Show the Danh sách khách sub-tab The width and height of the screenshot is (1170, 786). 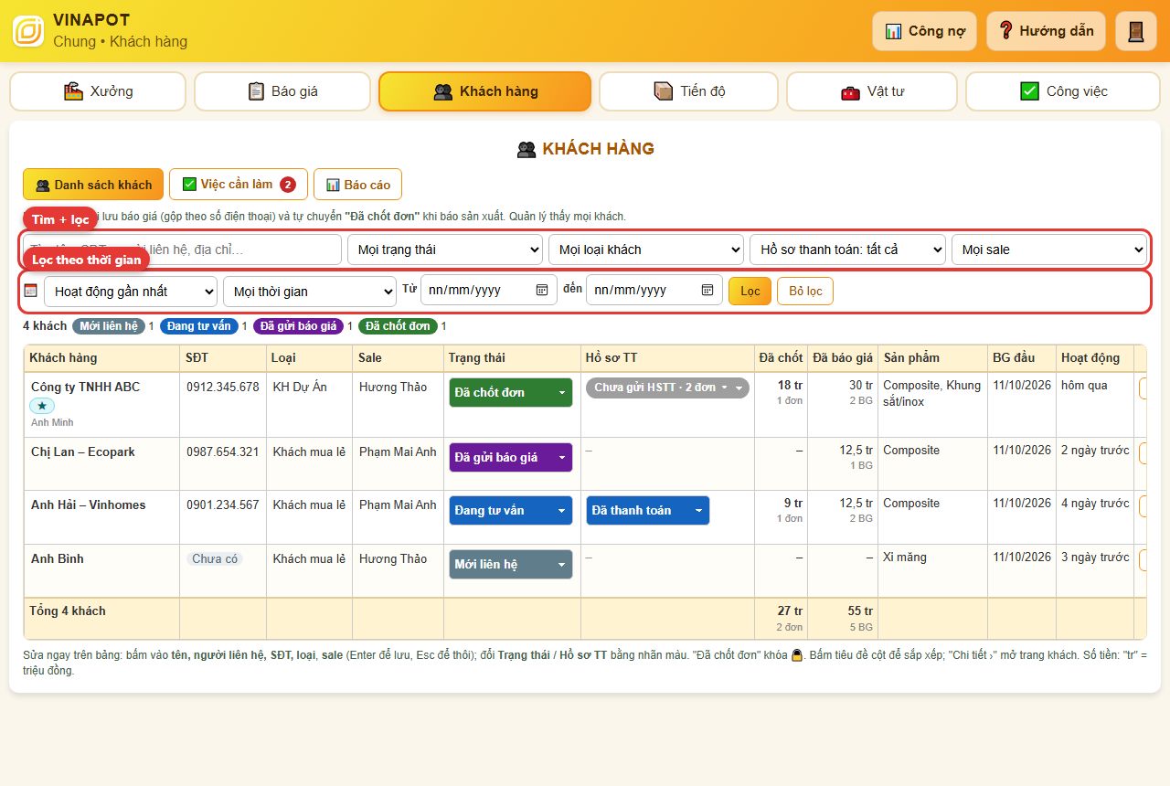point(93,185)
